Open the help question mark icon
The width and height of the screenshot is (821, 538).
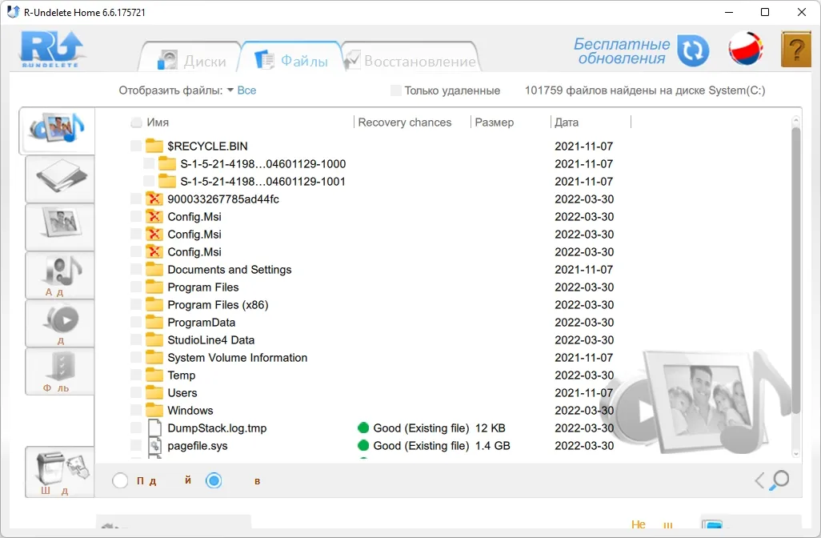[796, 50]
